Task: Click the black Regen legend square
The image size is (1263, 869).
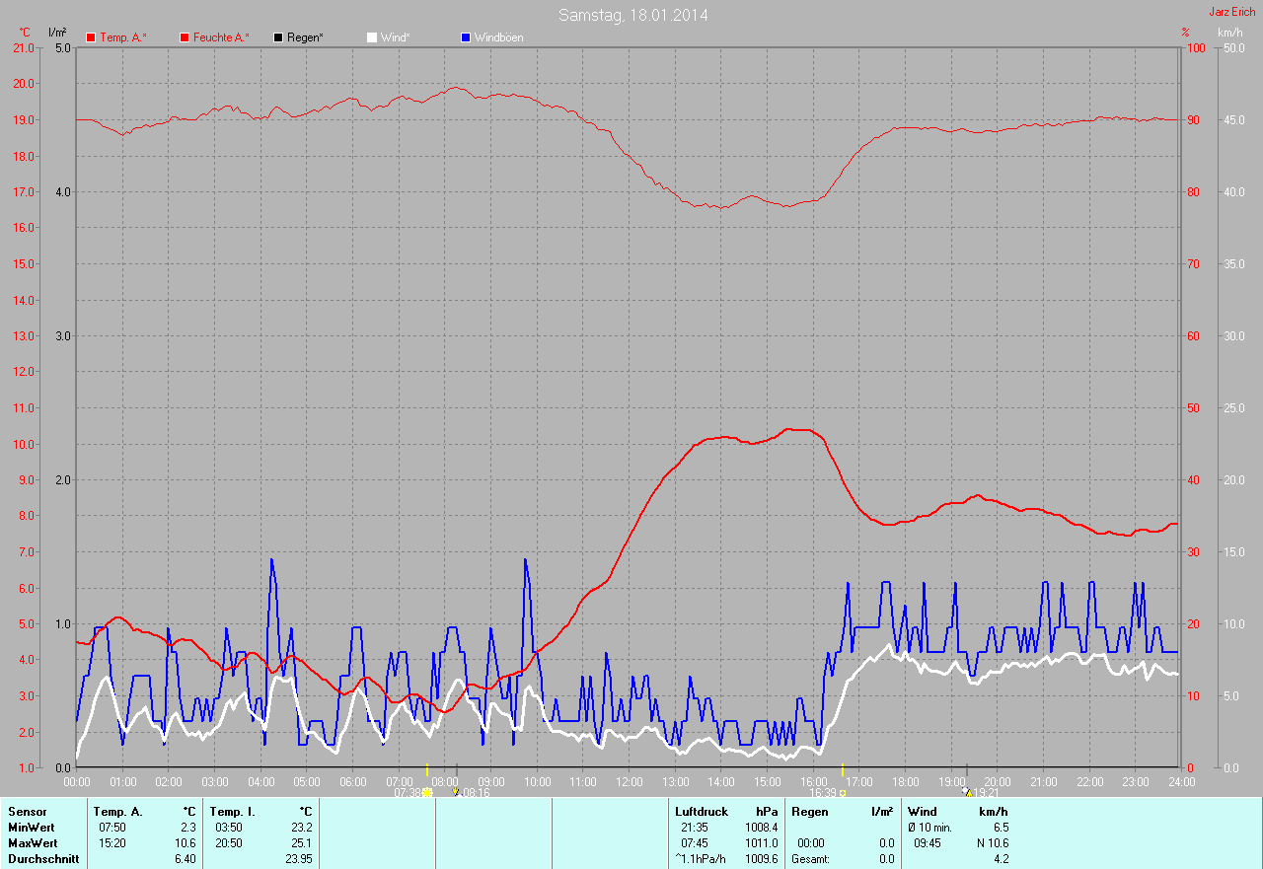Action: (x=278, y=37)
